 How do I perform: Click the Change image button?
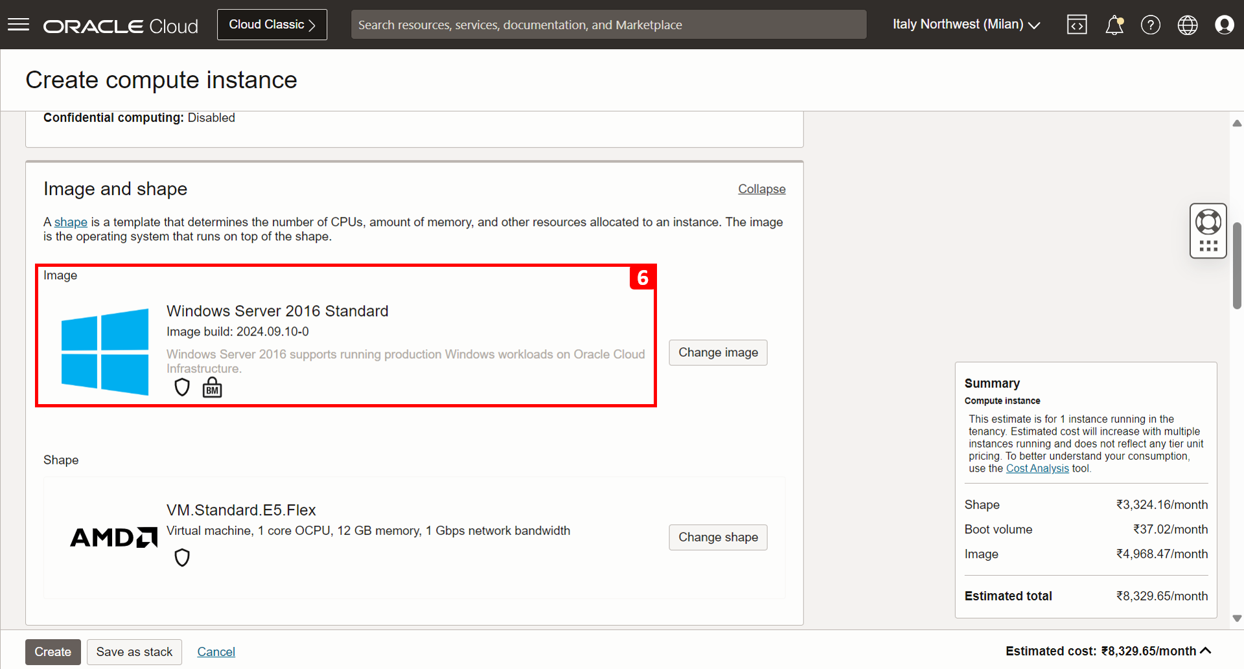pos(718,352)
